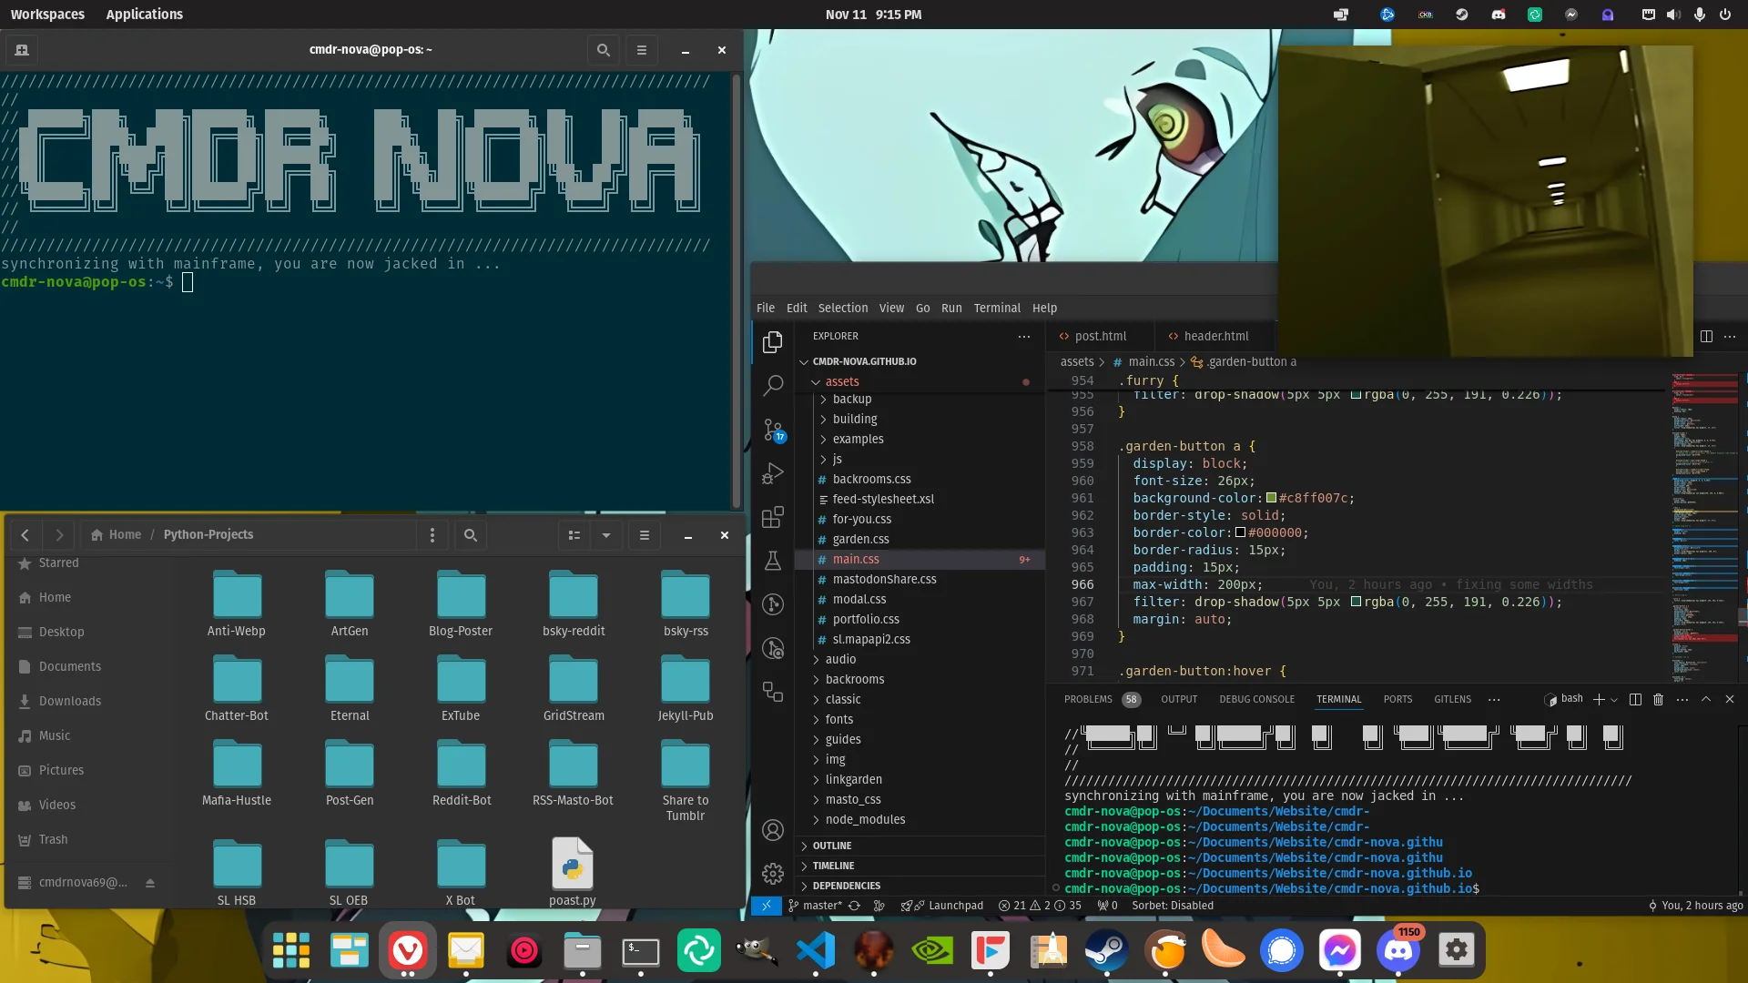
Task: Launch Steam from the dock
Action: tap(1107, 950)
